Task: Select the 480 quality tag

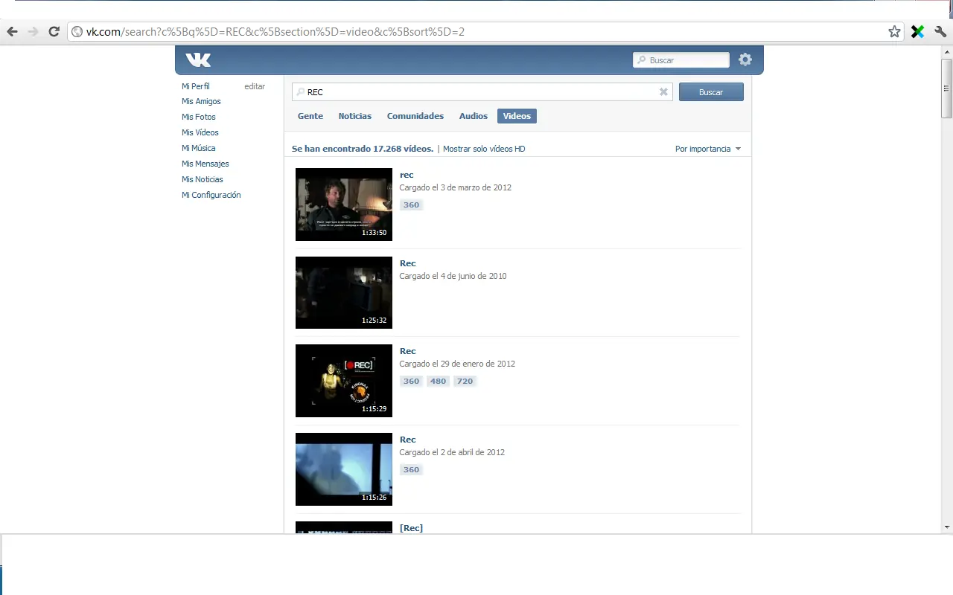Action: [x=439, y=381]
